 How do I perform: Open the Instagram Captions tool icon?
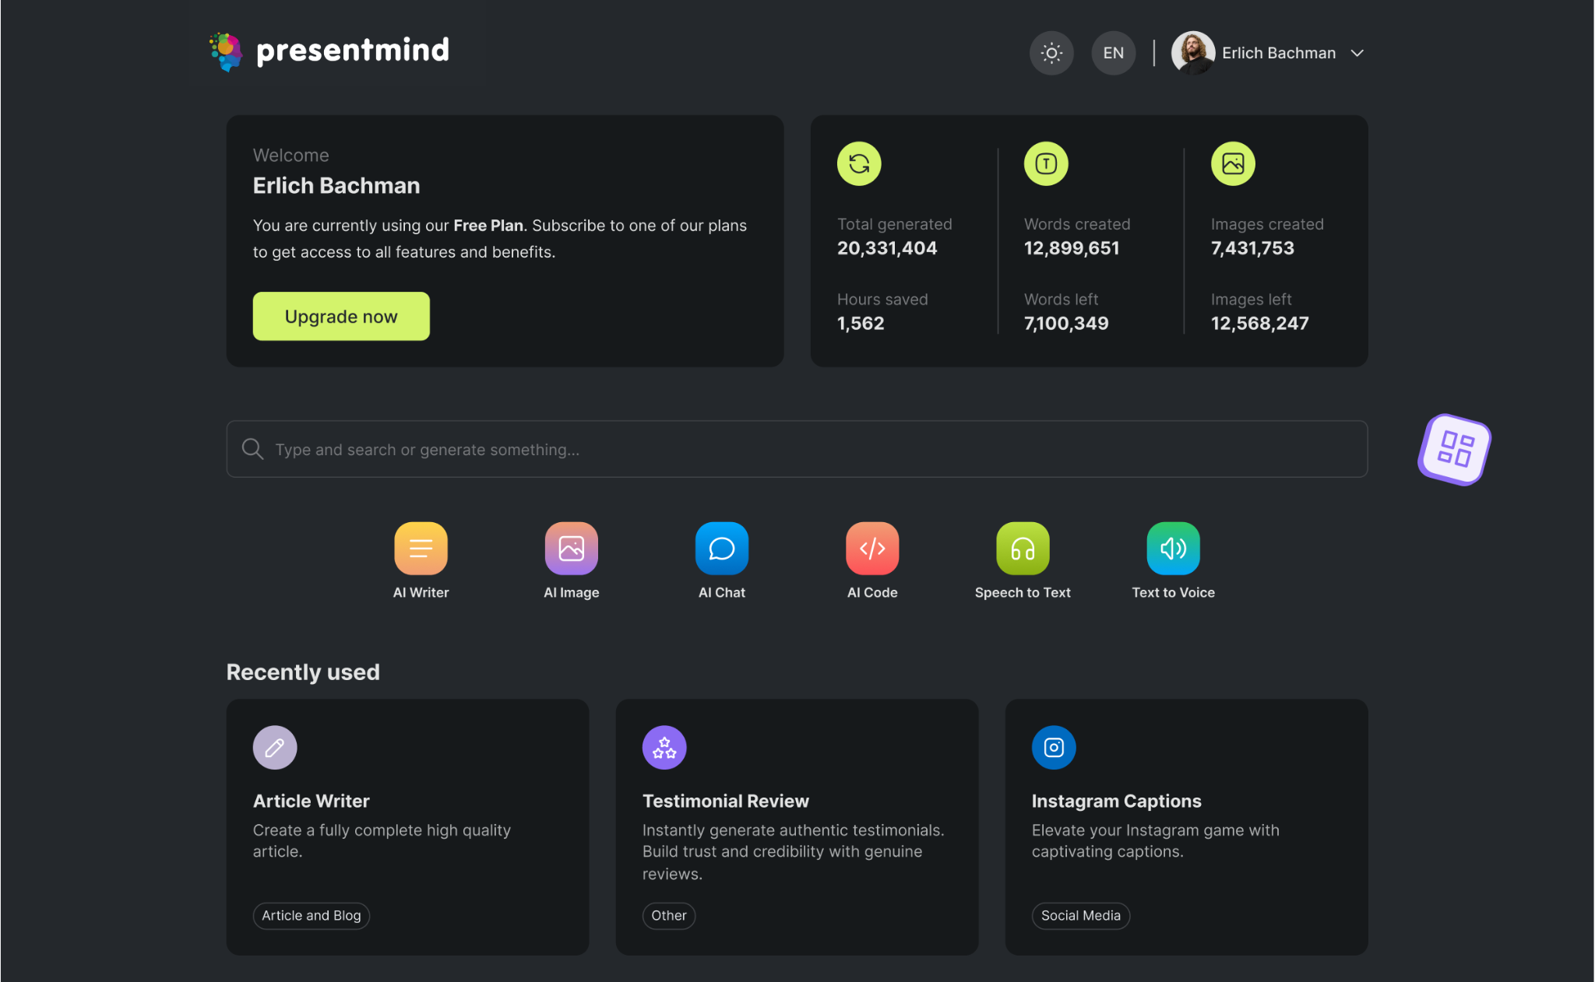coord(1053,746)
